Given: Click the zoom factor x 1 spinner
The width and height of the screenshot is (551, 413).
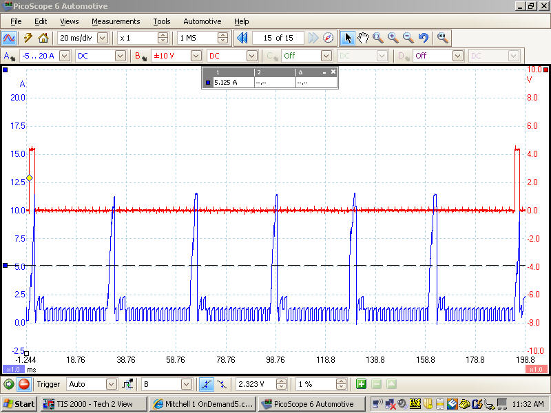Looking at the screenshot, I should pyautogui.click(x=163, y=38).
